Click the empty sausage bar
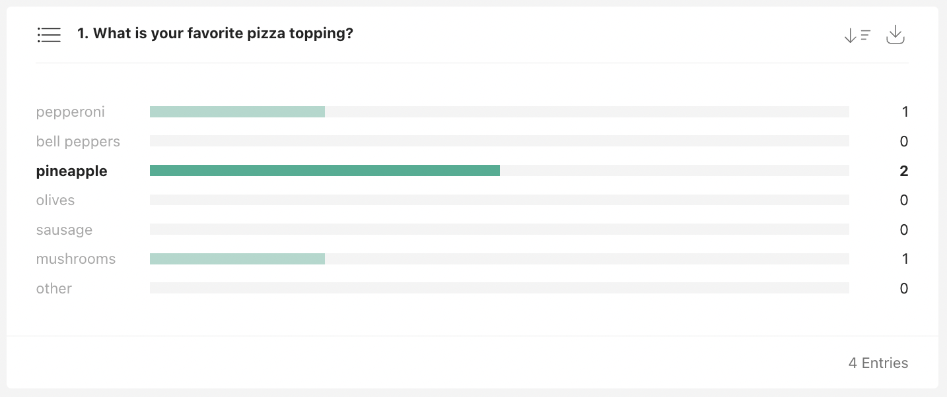 (x=499, y=229)
